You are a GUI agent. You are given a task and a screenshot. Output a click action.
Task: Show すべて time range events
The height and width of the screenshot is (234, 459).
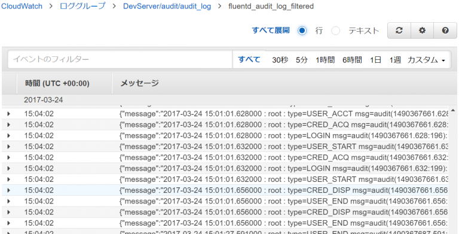249,59
